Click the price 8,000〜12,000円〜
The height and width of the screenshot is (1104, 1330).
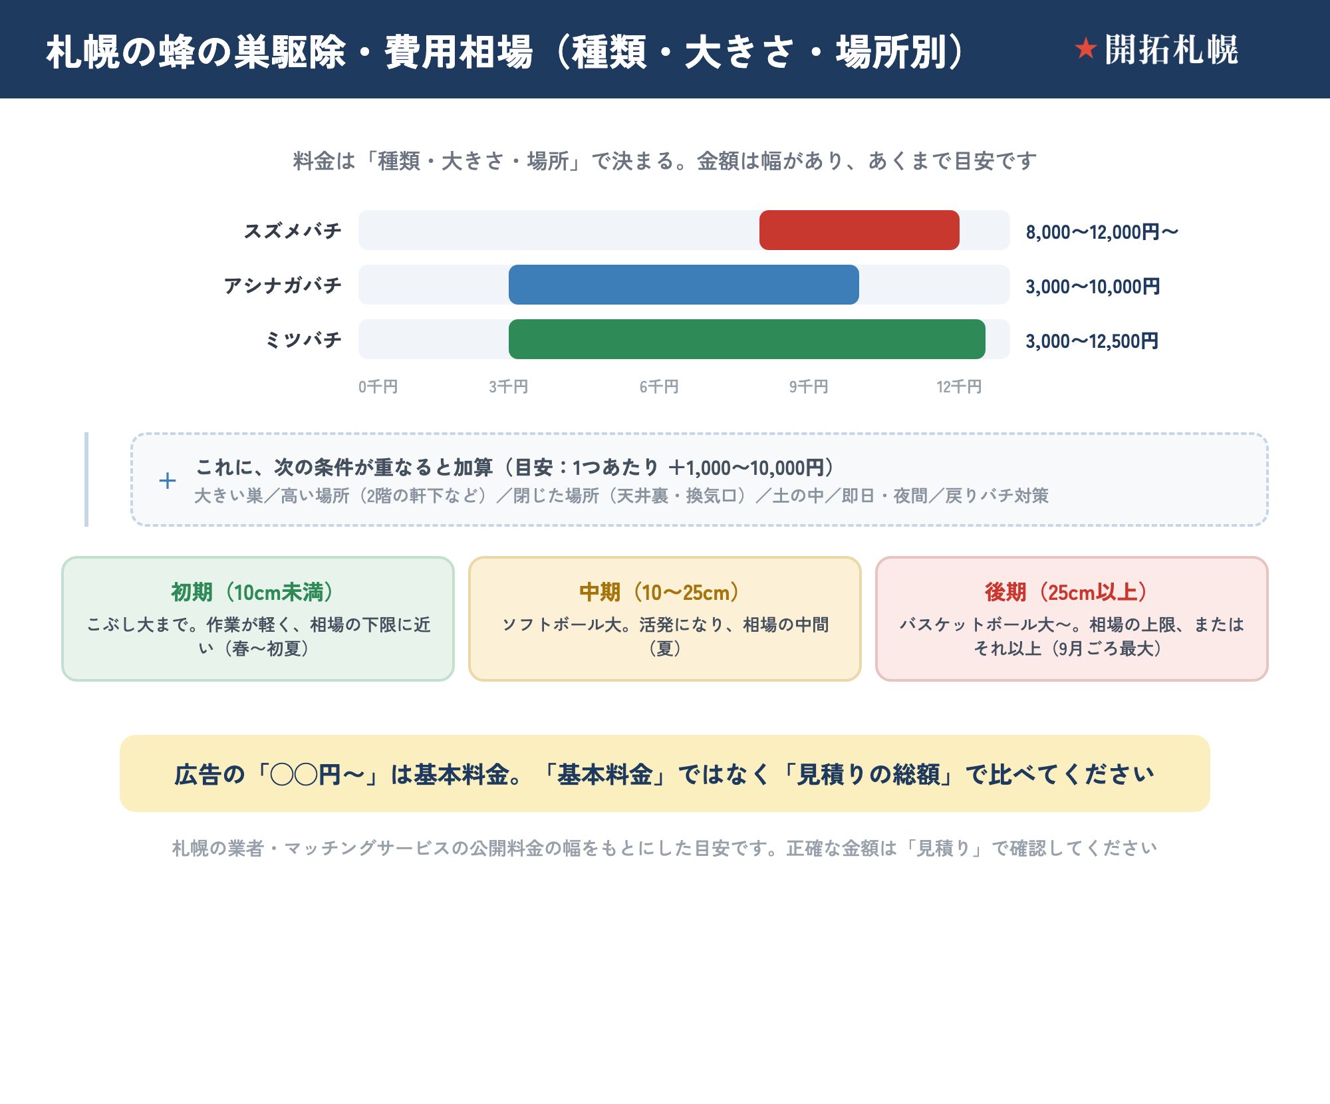(x=1102, y=232)
